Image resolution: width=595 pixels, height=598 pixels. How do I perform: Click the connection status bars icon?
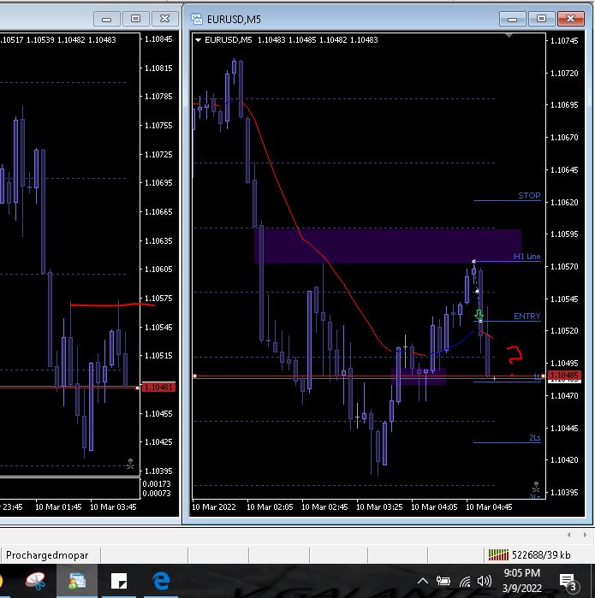coord(499,555)
